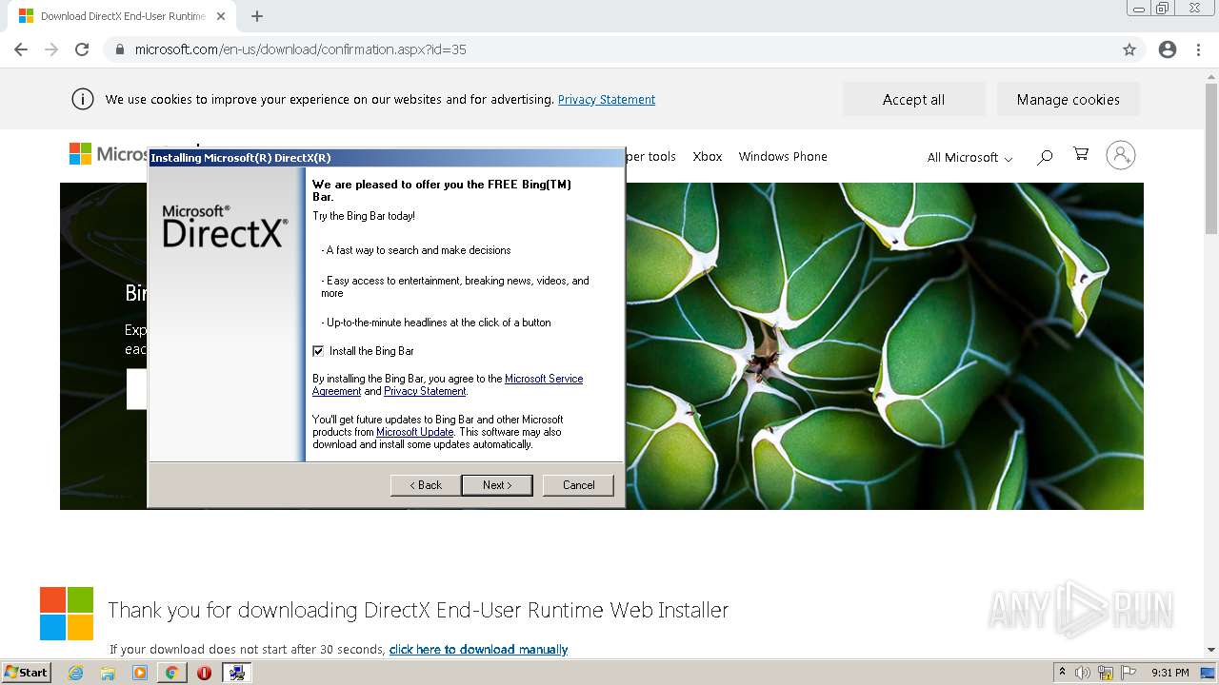Viewport: 1219px width, 685px height.
Task: Click the address bar URL
Action: (x=301, y=49)
